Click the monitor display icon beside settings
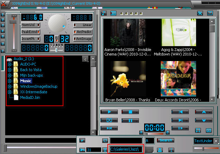Screen dimensions: 220x154 coord(210,13)
